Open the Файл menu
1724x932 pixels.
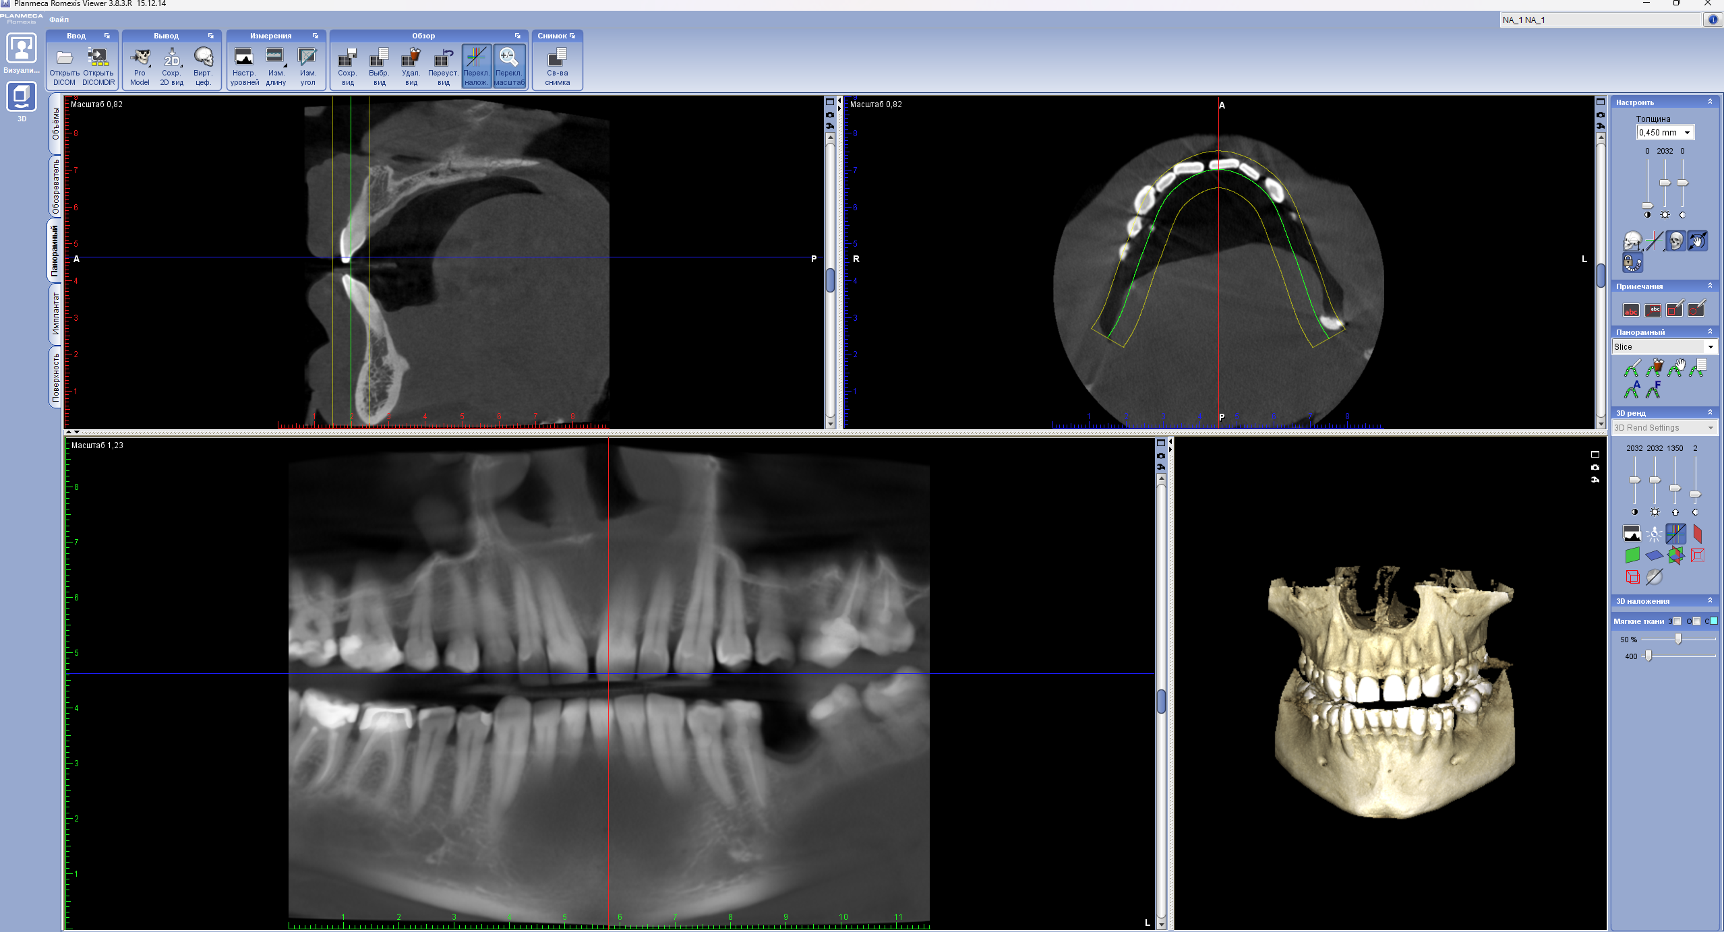(x=59, y=20)
